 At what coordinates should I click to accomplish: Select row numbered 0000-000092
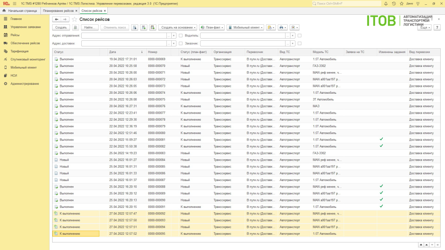click(246, 214)
